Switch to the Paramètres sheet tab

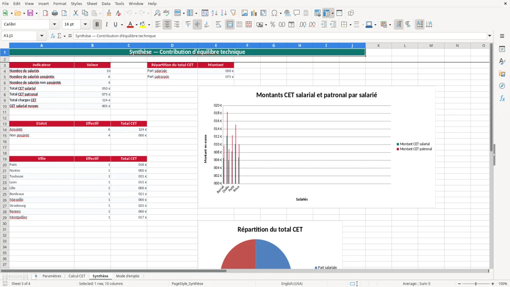click(x=52, y=276)
